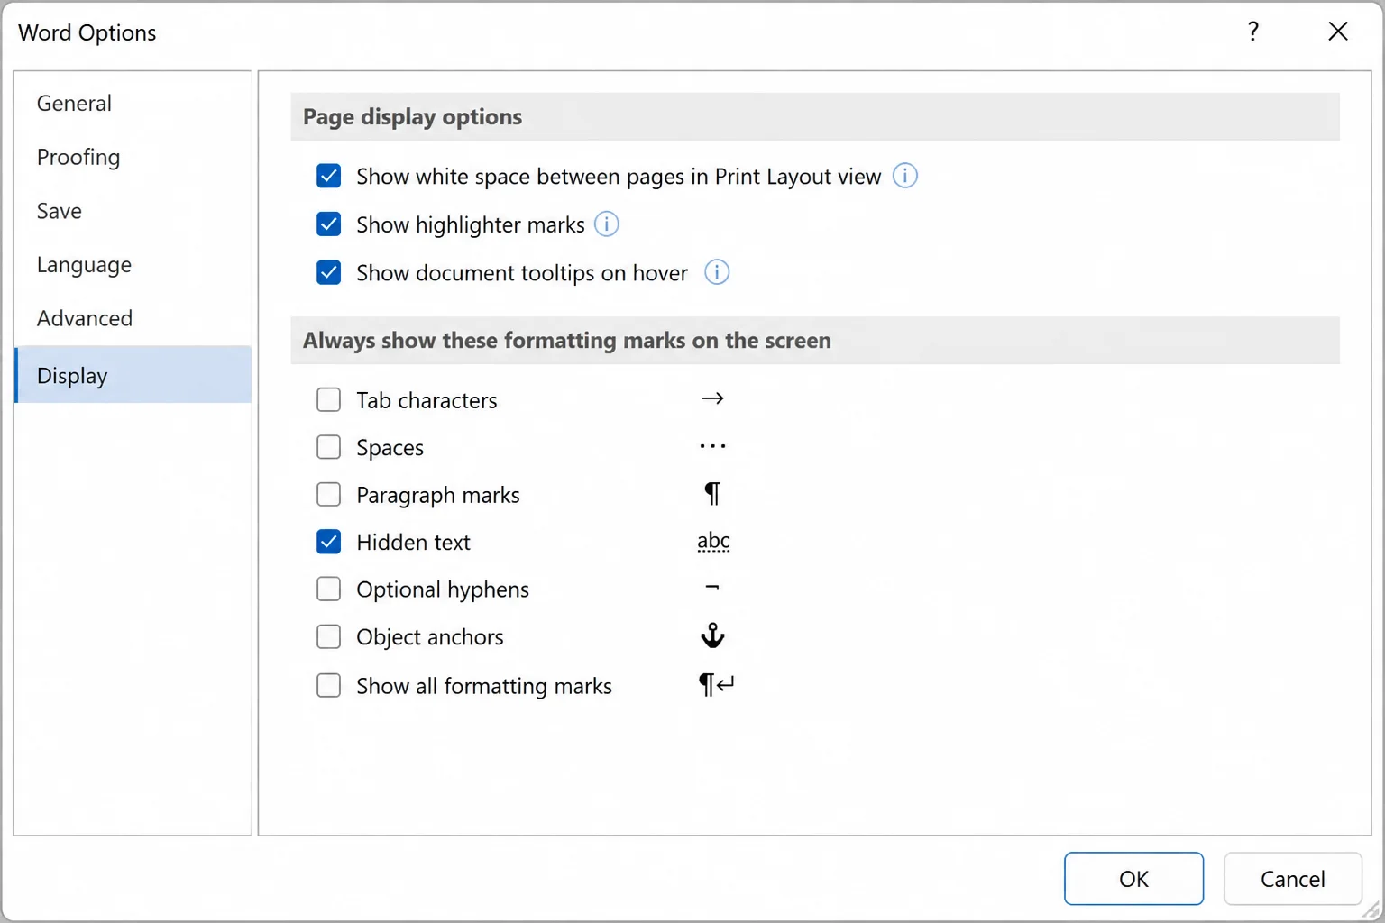
Task: Click info icon next to document tooltips on hover
Action: point(717,271)
